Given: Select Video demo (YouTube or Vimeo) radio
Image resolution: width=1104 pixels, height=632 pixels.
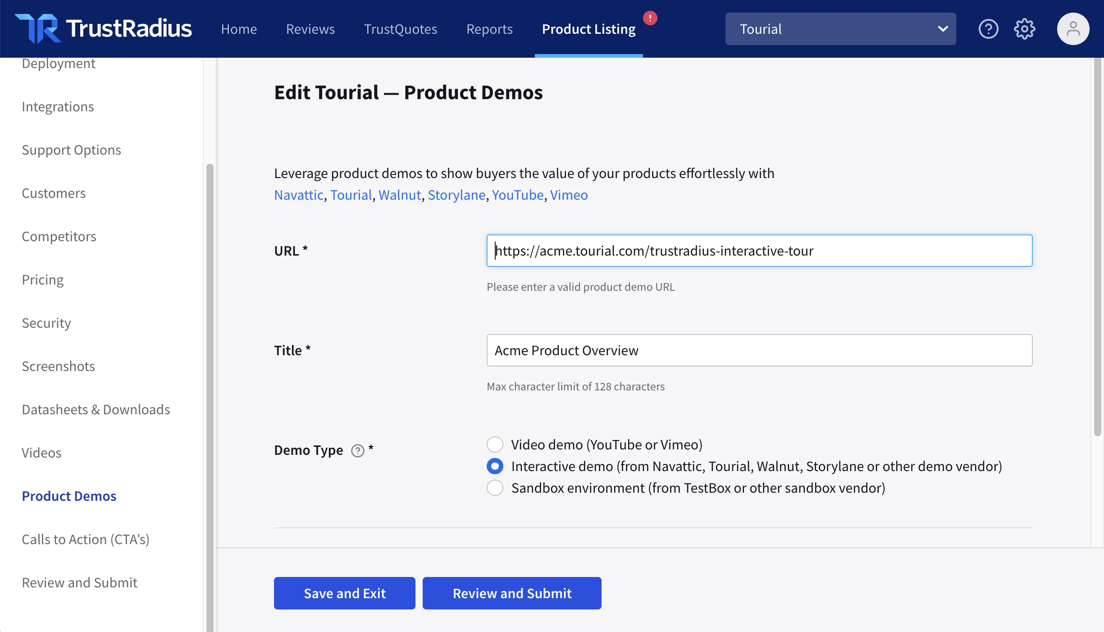Looking at the screenshot, I should [495, 444].
